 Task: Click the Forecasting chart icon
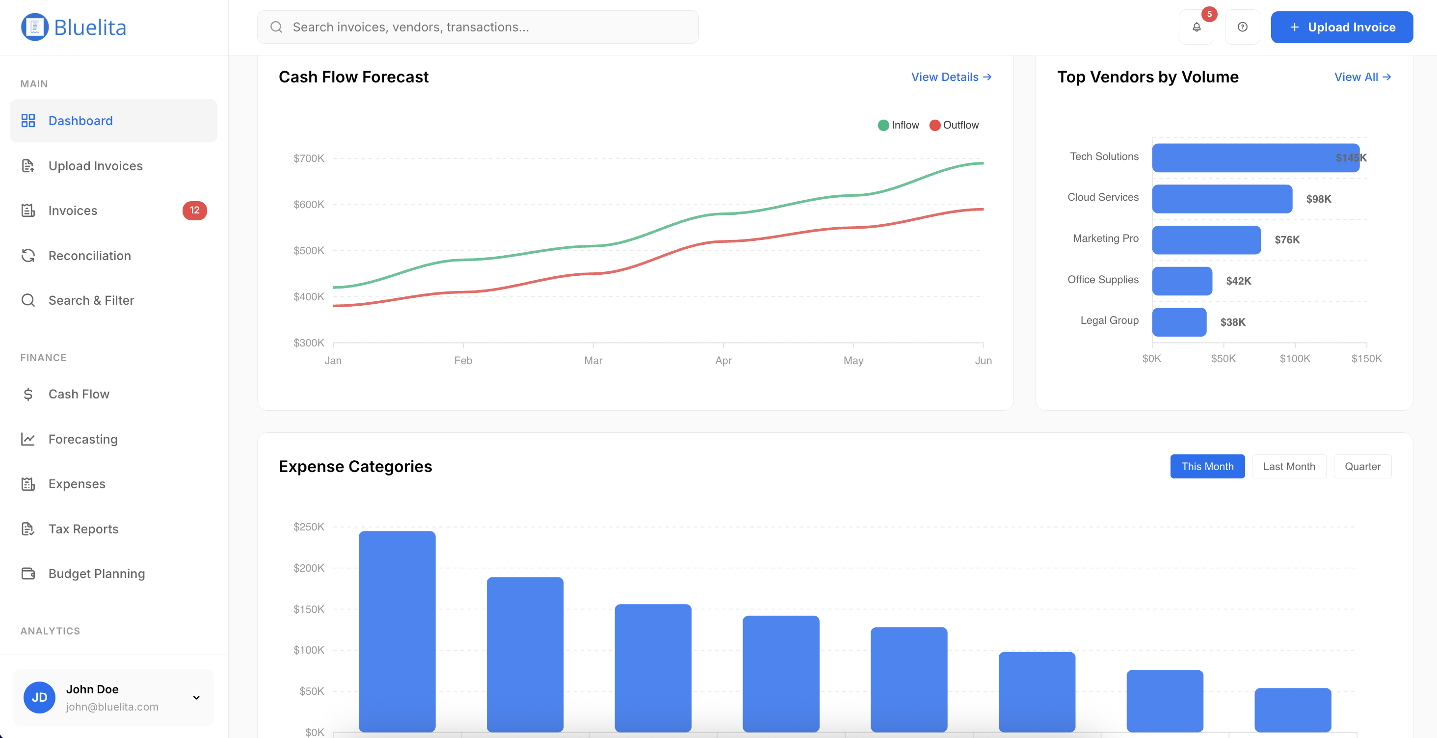click(x=28, y=439)
